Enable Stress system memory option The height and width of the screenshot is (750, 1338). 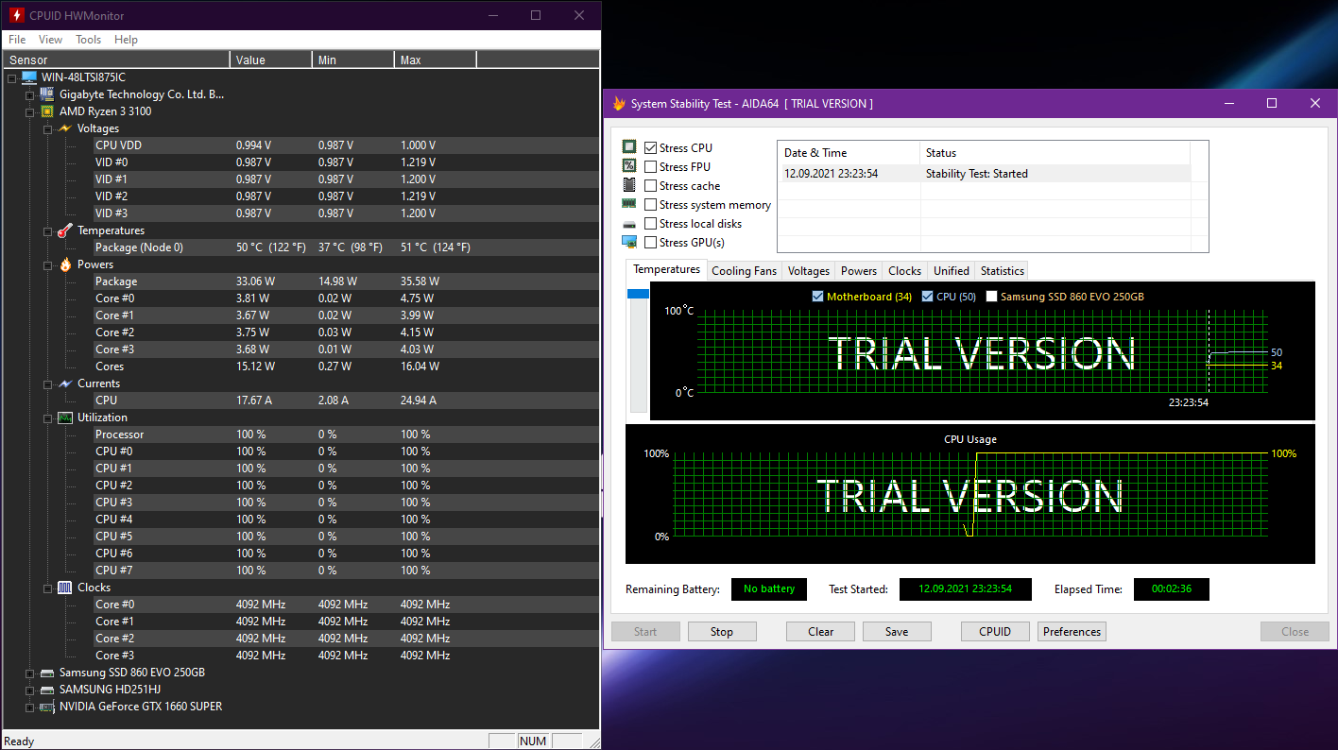pyautogui.click(x=650, y=205)
